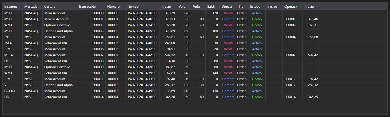Click the time 15/1/2026 14:36:00
390x117 pixels.
[x=142, y=13]
